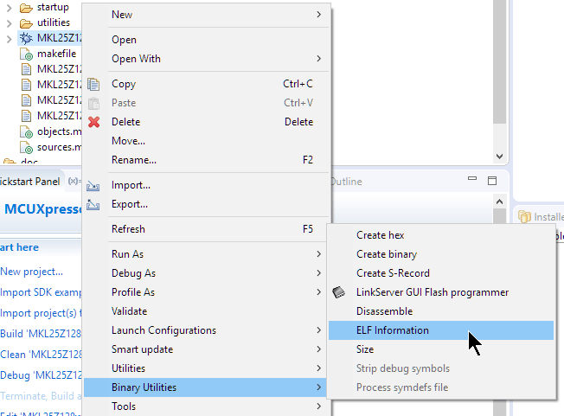This screenshot has height=416, width=564.
Task: Click the startup folder icon
Action: coord(26,8)
